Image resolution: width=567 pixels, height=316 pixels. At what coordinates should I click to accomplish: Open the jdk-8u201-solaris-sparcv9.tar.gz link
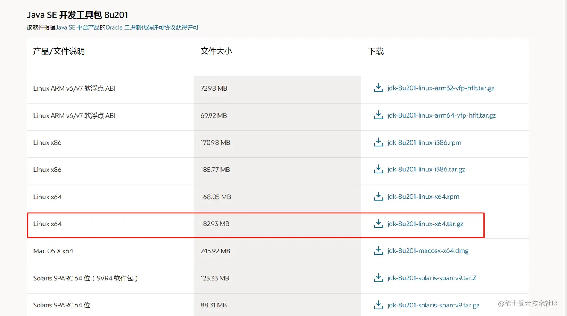(433, 305)
